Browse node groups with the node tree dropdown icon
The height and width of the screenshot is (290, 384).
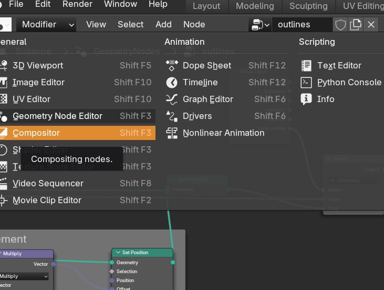(x=260, y=25)
